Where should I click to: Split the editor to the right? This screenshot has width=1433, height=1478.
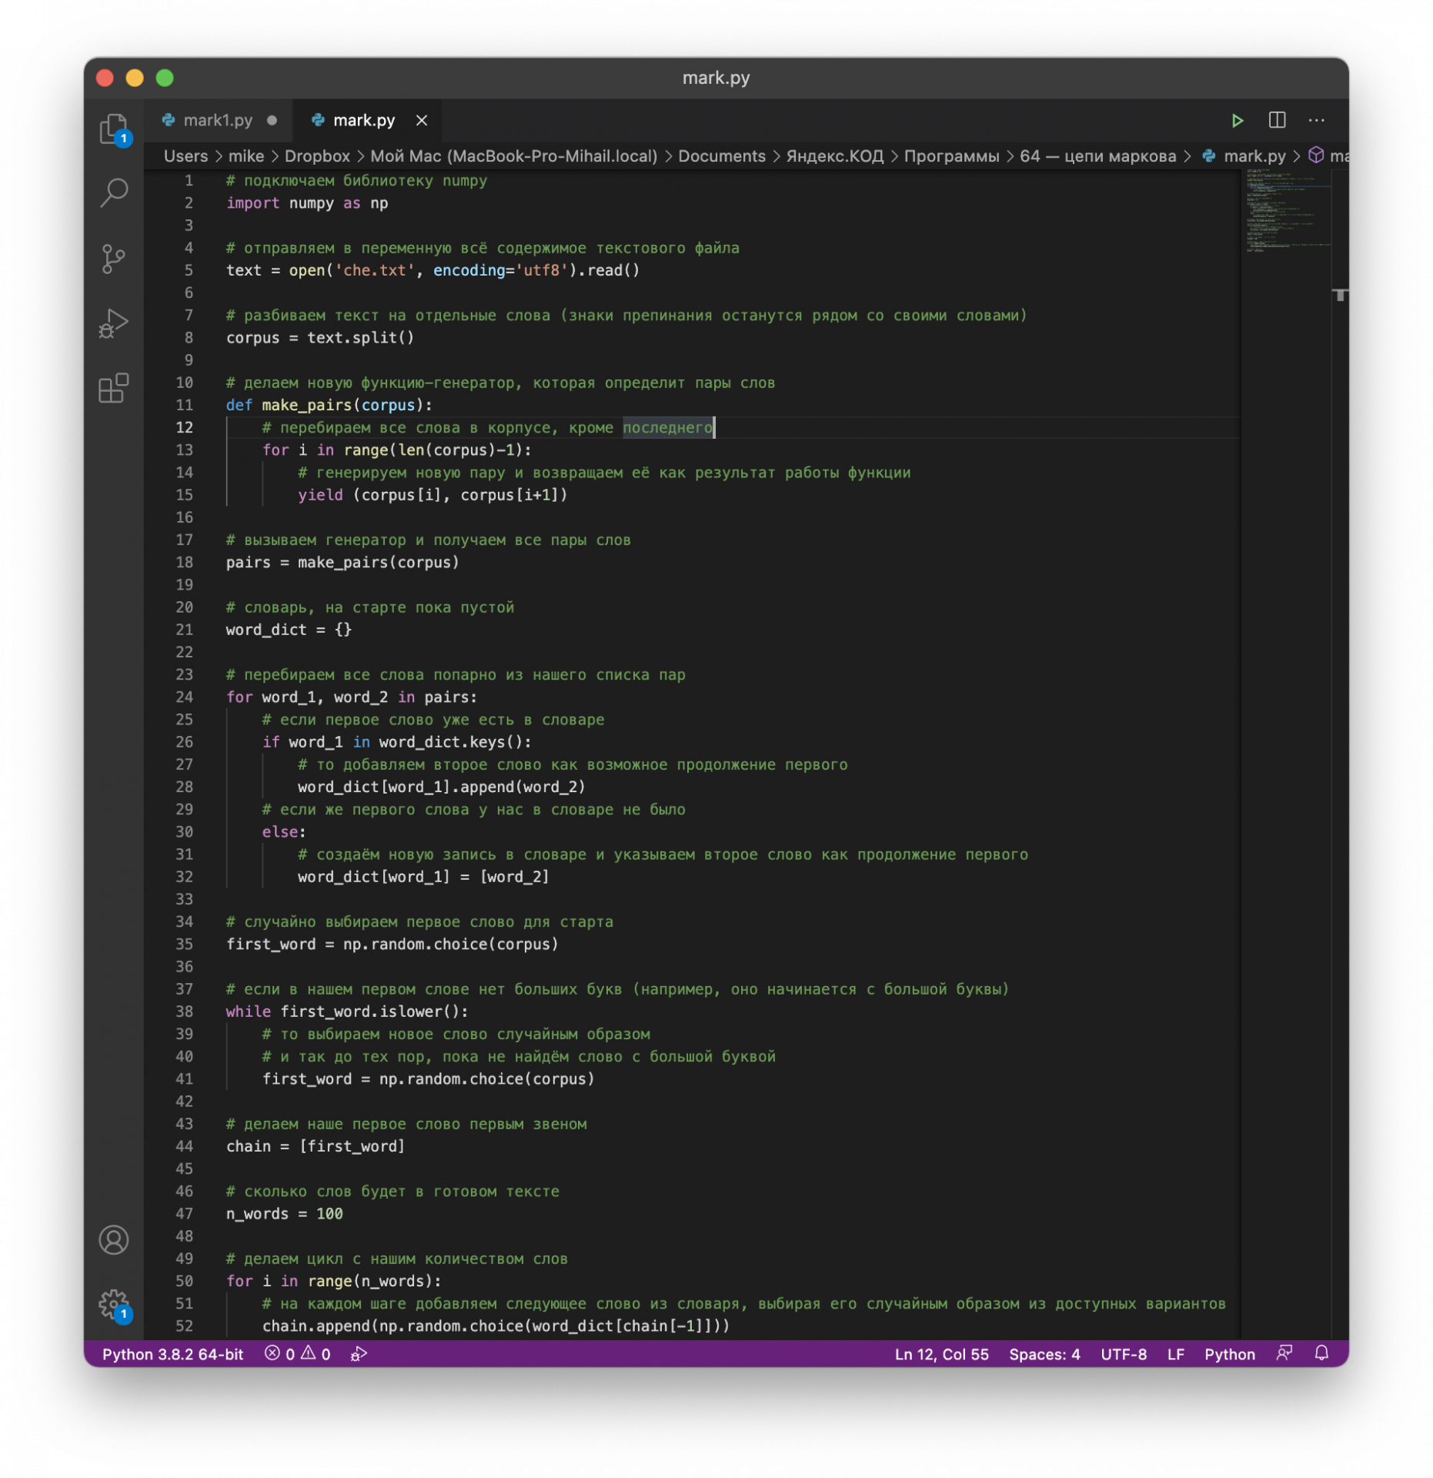pos(1277,121)
